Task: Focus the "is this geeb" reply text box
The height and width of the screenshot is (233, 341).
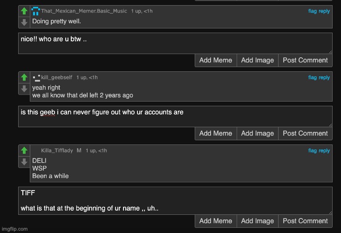Action: coord(175,116)
